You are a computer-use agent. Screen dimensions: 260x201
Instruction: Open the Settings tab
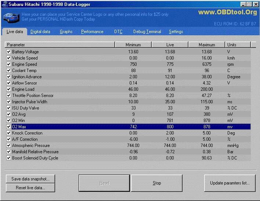pyautogui.click(x=176, y=32)
